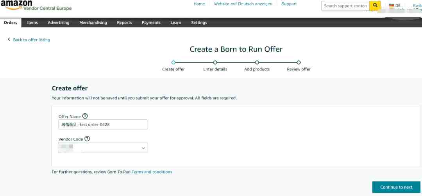Open the Terms and conditions link
The height and width of the screenshot is (196, 422).
click(152, 172)
